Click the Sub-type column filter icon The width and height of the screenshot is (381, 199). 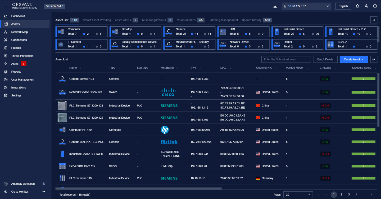[152, 68]
